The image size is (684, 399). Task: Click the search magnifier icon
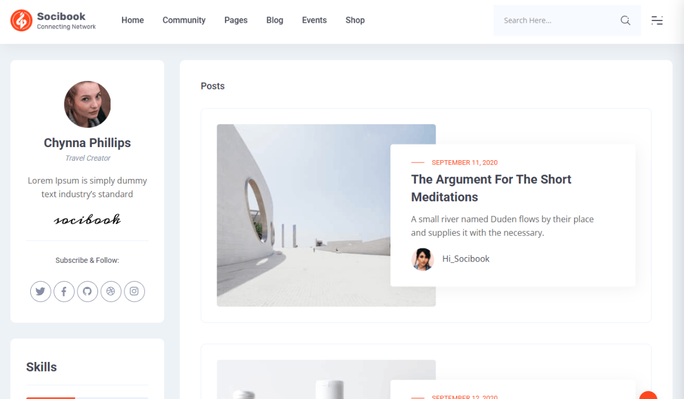pyautogui.click(x=625, y=21)
